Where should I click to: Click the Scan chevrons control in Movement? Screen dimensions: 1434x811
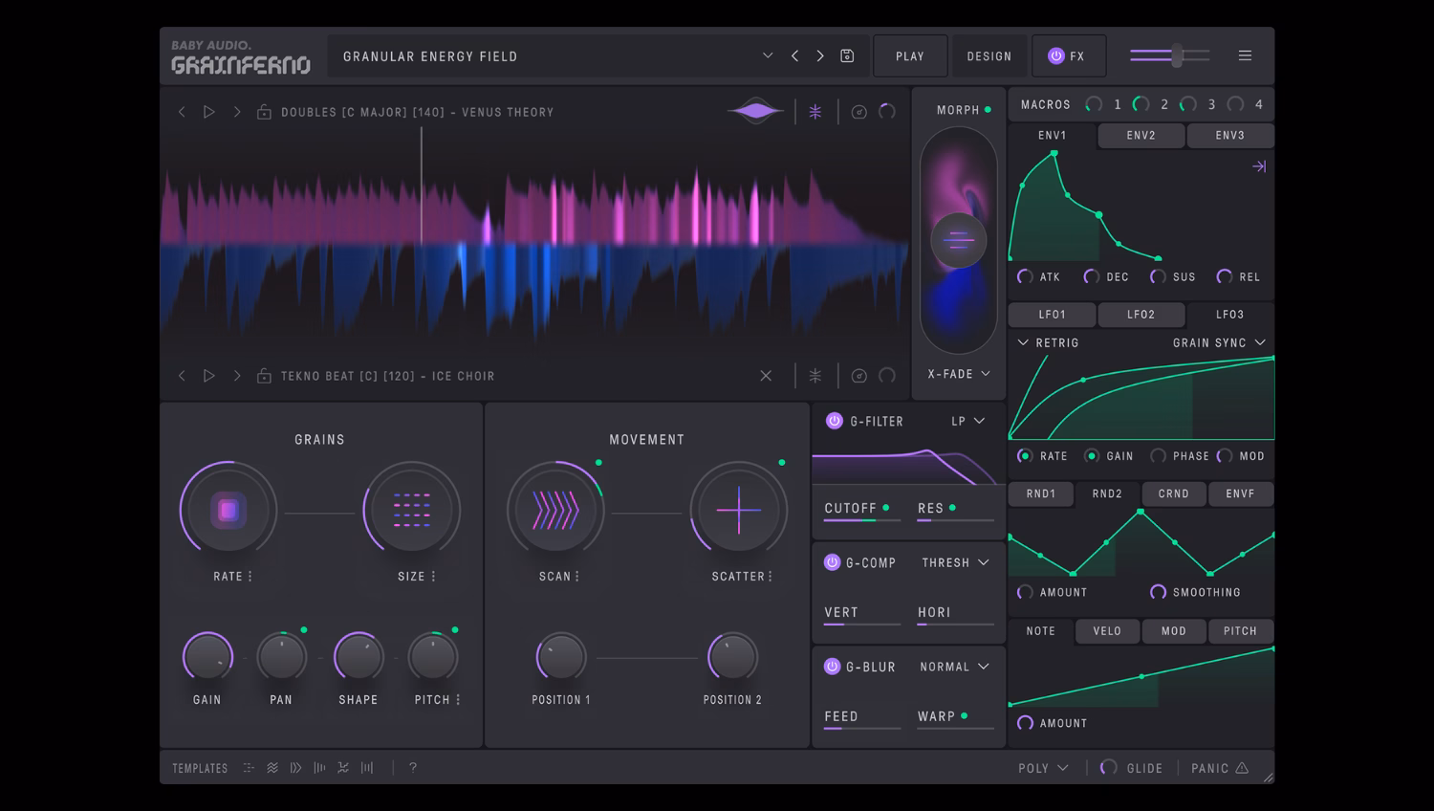click(556, 510)
